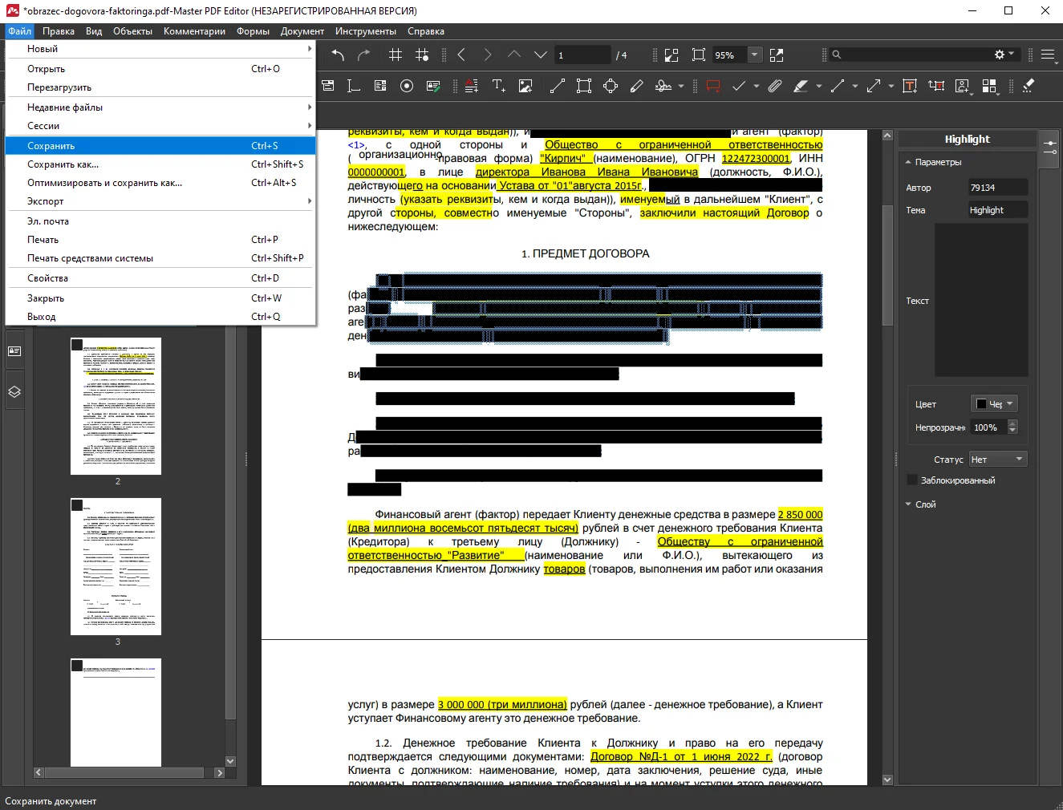Select the Insert Image tool
The width and height of the screenshot is (1063, 810).
coord(525,86)
